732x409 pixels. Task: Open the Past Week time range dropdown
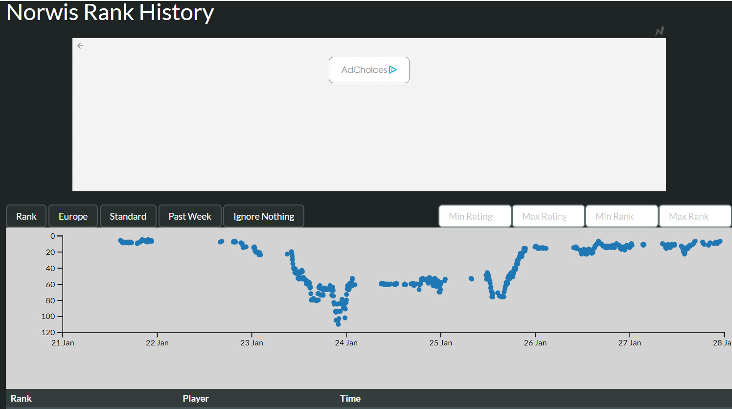point(190,216)
